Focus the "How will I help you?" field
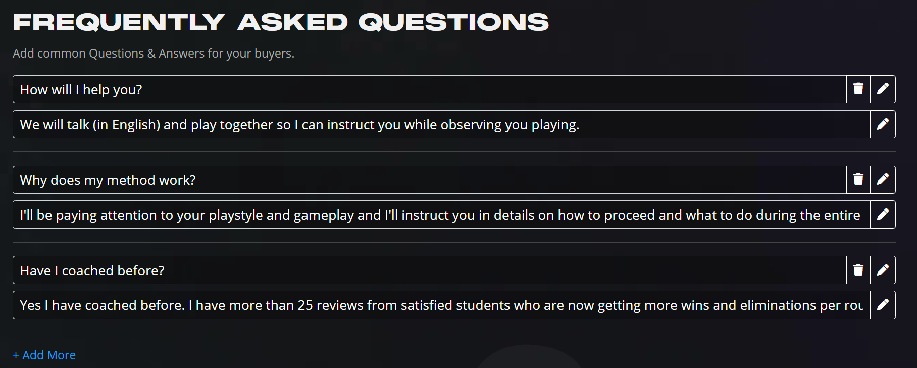 430,89
